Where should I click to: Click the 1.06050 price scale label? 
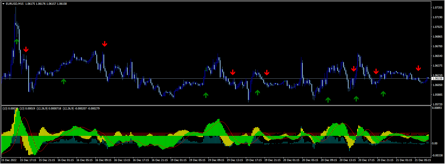tap(438, 85)
